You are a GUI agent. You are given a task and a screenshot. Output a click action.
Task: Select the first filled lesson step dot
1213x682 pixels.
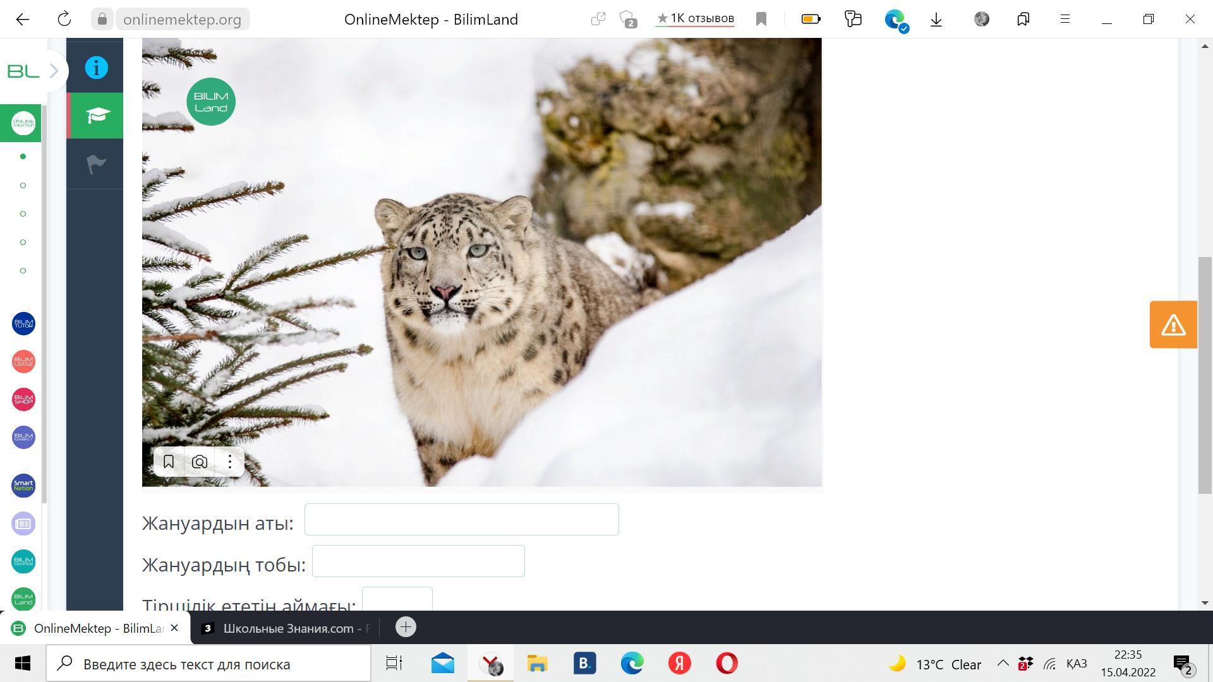[x=23, y=157]
